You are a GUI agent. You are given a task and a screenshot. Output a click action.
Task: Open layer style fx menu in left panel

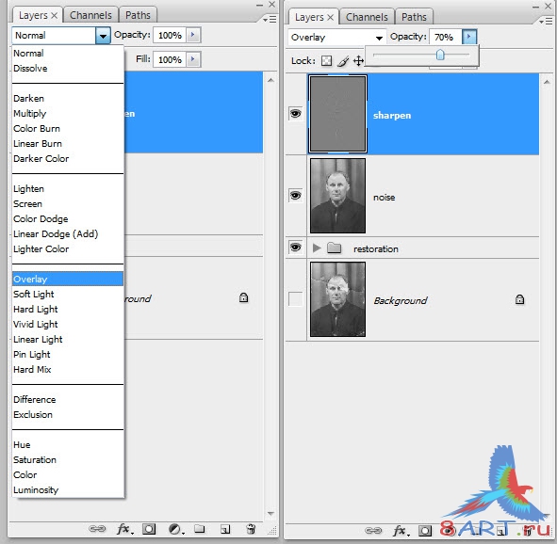click(x=124, y=529)
